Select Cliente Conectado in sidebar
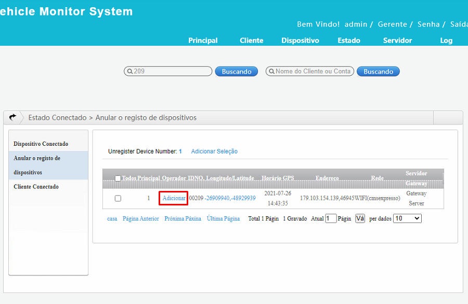 (x=36, y=187)
